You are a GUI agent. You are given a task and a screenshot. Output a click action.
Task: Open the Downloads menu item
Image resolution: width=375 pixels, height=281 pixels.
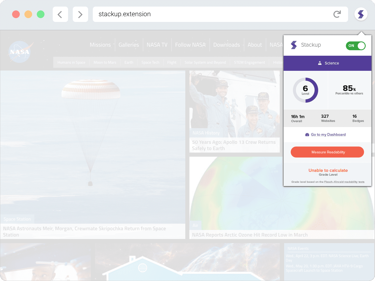226,45
